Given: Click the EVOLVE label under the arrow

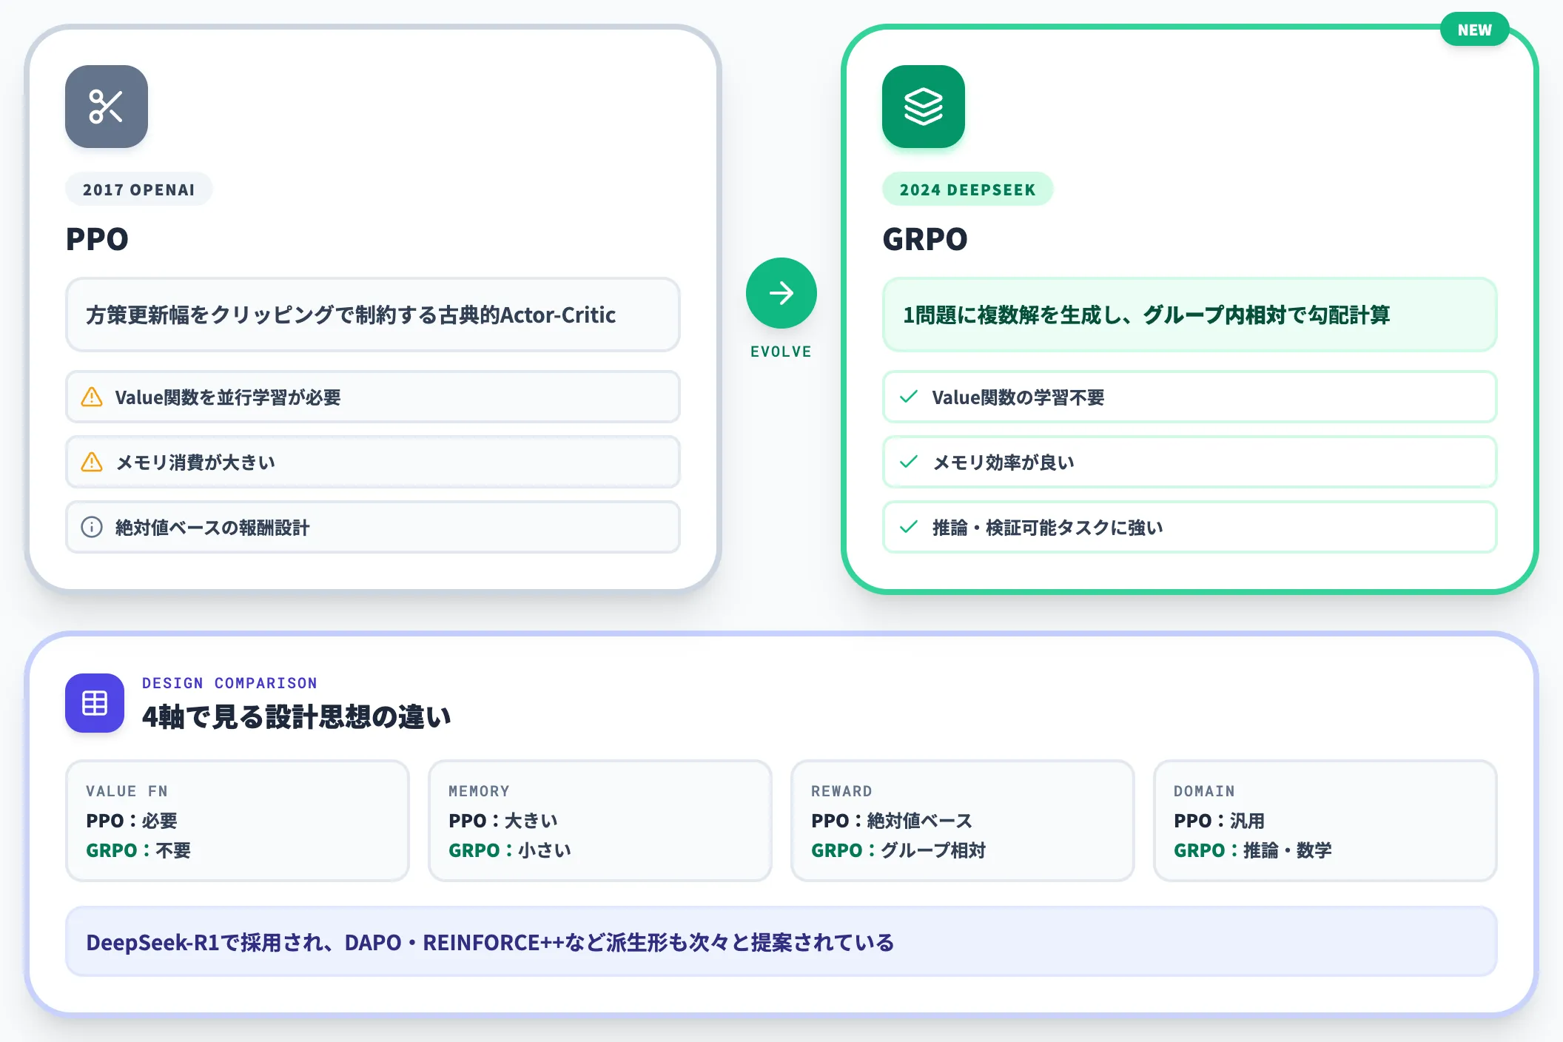Looking at the screenshot, I should tap(781, 352).
